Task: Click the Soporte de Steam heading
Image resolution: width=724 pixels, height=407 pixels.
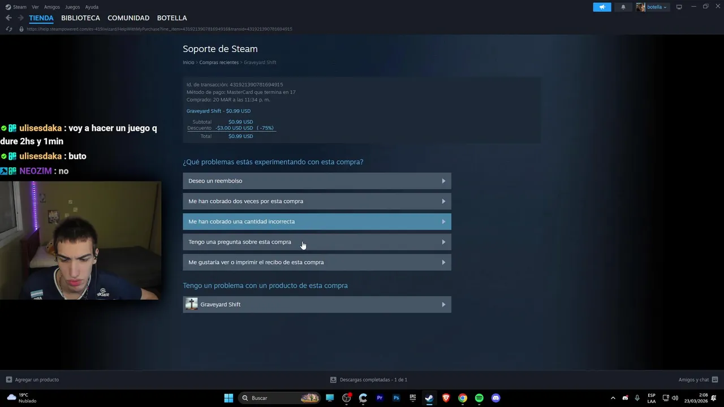Action: click(x=220, y=49)
